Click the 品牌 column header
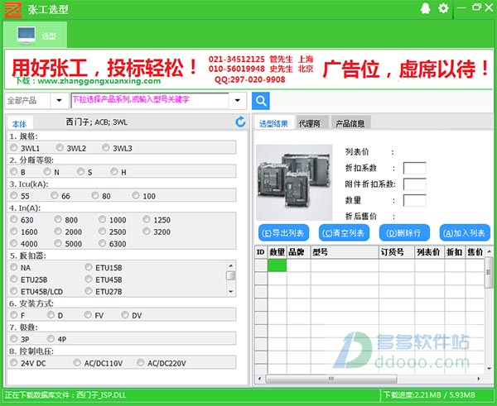The height and width of the screenshot is (406, 497). 298,252
